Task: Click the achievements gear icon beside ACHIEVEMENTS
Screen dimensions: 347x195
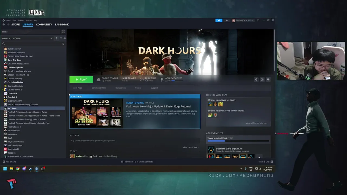Action: point(162,79)
